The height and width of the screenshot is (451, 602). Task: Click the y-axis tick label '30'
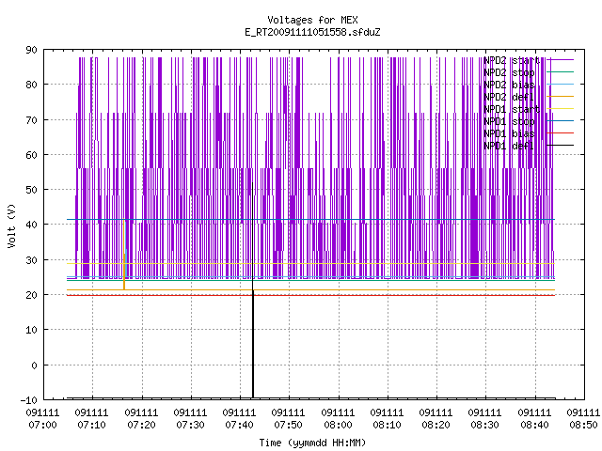tap(31, 260)
